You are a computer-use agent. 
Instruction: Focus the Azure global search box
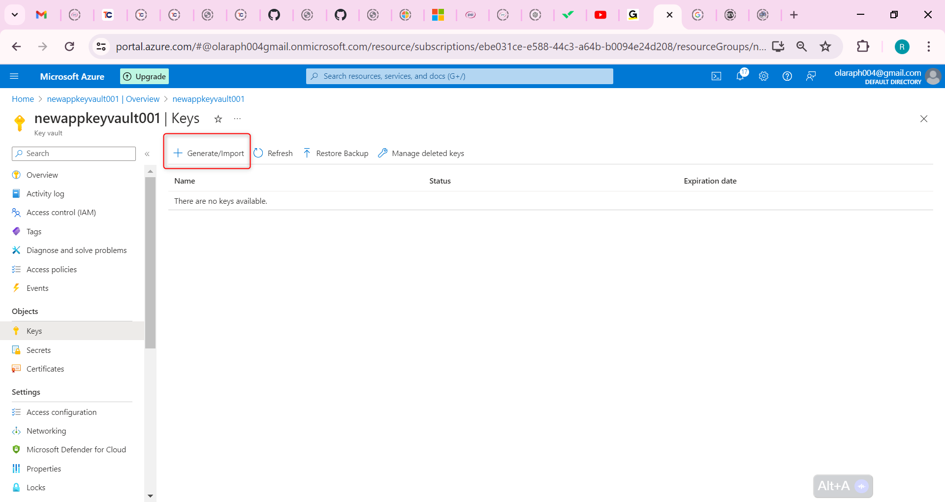[x=460, y=76]
